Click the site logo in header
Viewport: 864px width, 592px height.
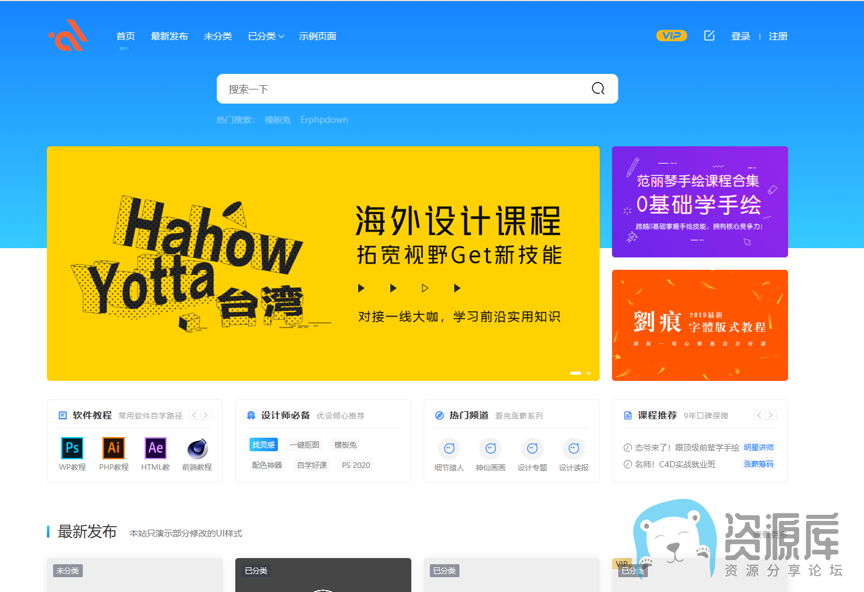tap(69, 36)
